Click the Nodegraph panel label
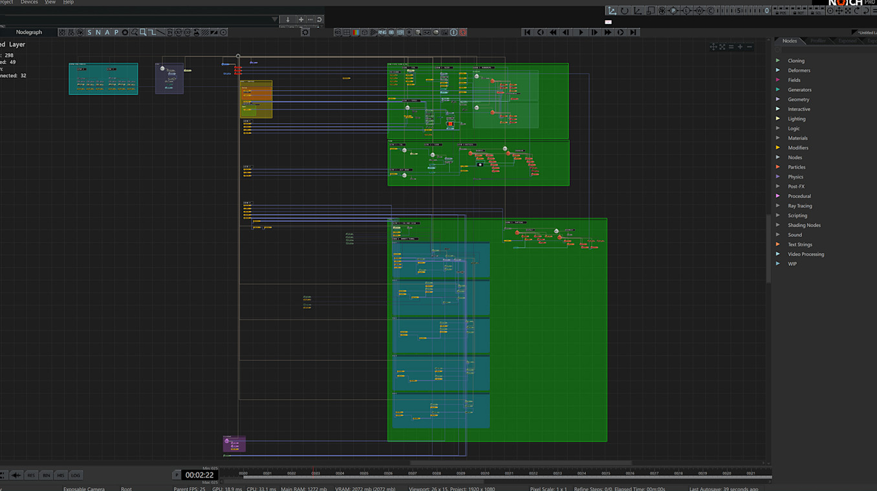 tap(28, 32)
